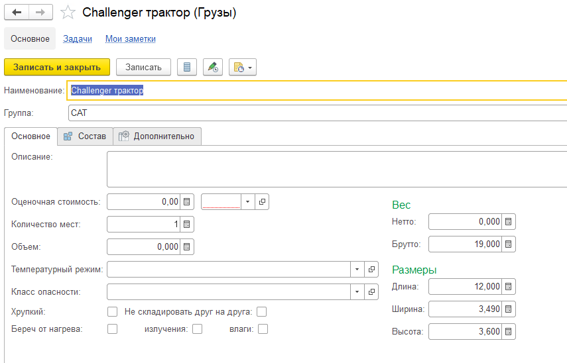Screen dimensions: 567x363
Task: Open calculator for Оценочная стоимость field
Action: pyautogui.click(x=187, y=202)
